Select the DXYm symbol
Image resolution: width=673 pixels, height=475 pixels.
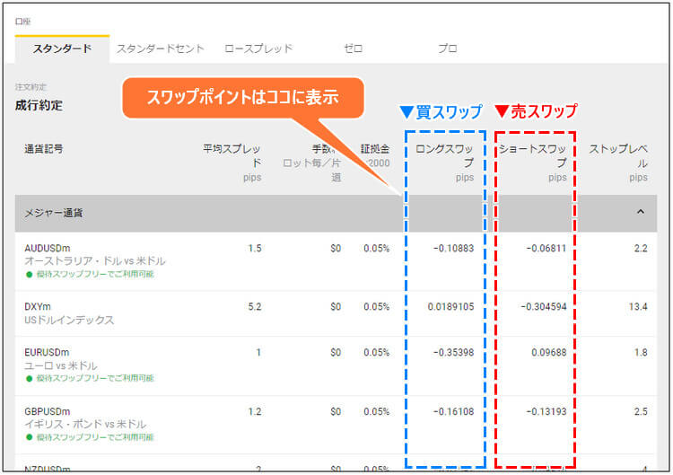click(x=38, y=307)
